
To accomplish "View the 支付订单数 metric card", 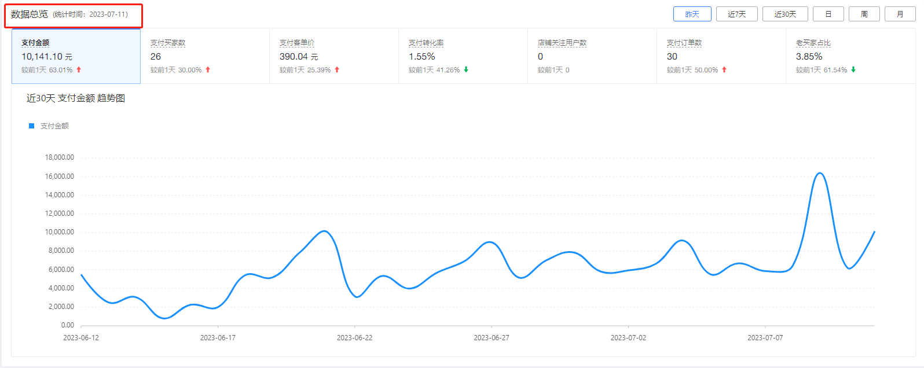I will coord(721,56).
